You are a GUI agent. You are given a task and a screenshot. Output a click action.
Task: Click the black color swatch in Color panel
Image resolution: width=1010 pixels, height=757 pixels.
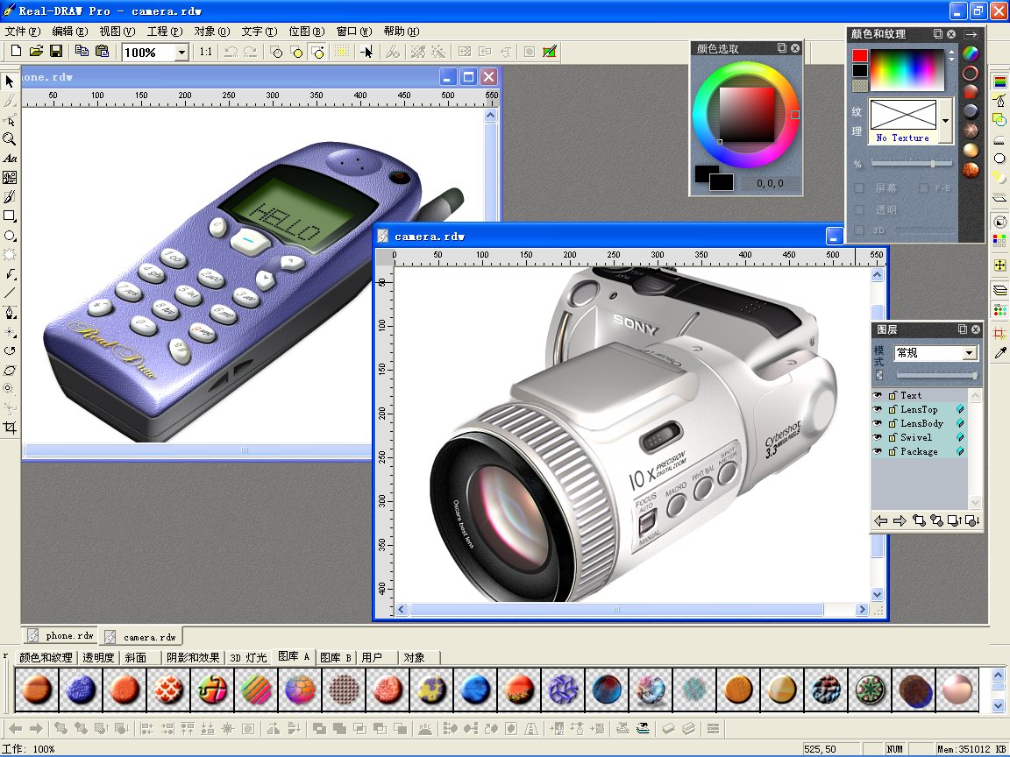click(x=860, y=70)
